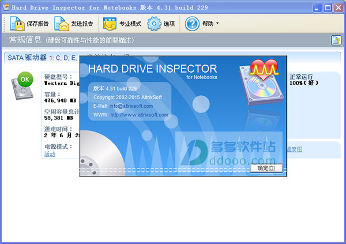
Task: Open the info@altrixsoft.com email link
Action: coord(131,106)
